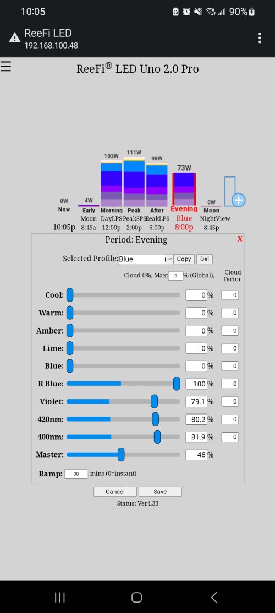
Task: Tap Android recent apps navigation icon
Action: (x=60, y=597)
